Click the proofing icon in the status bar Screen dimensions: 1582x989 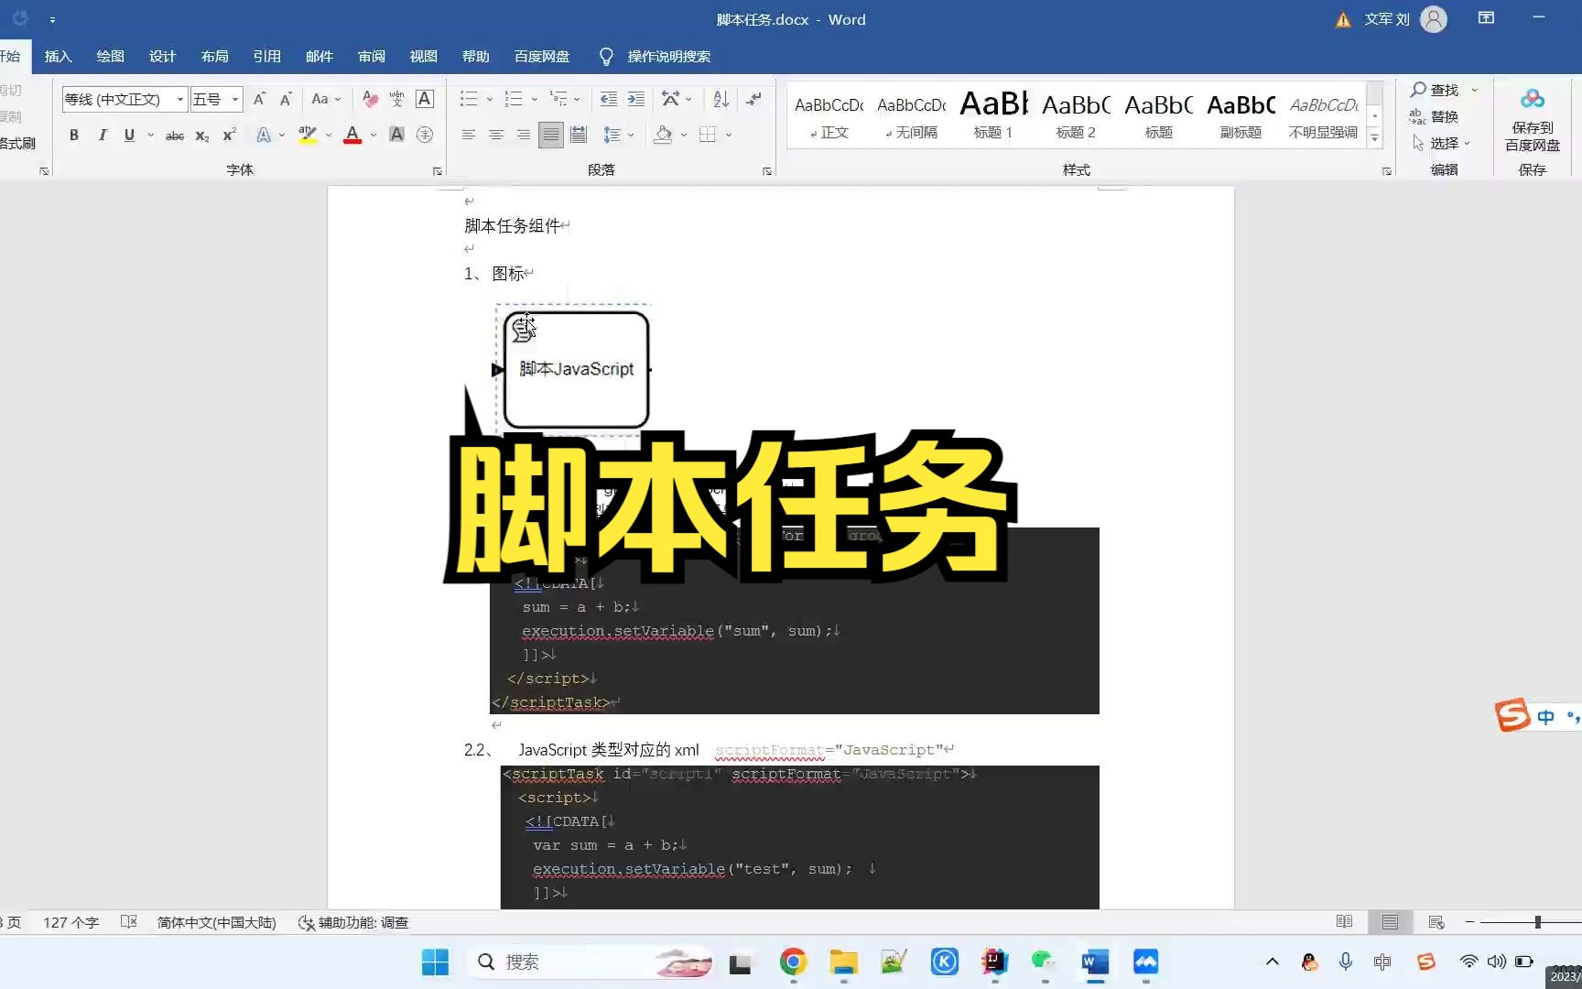click(129, 922)
